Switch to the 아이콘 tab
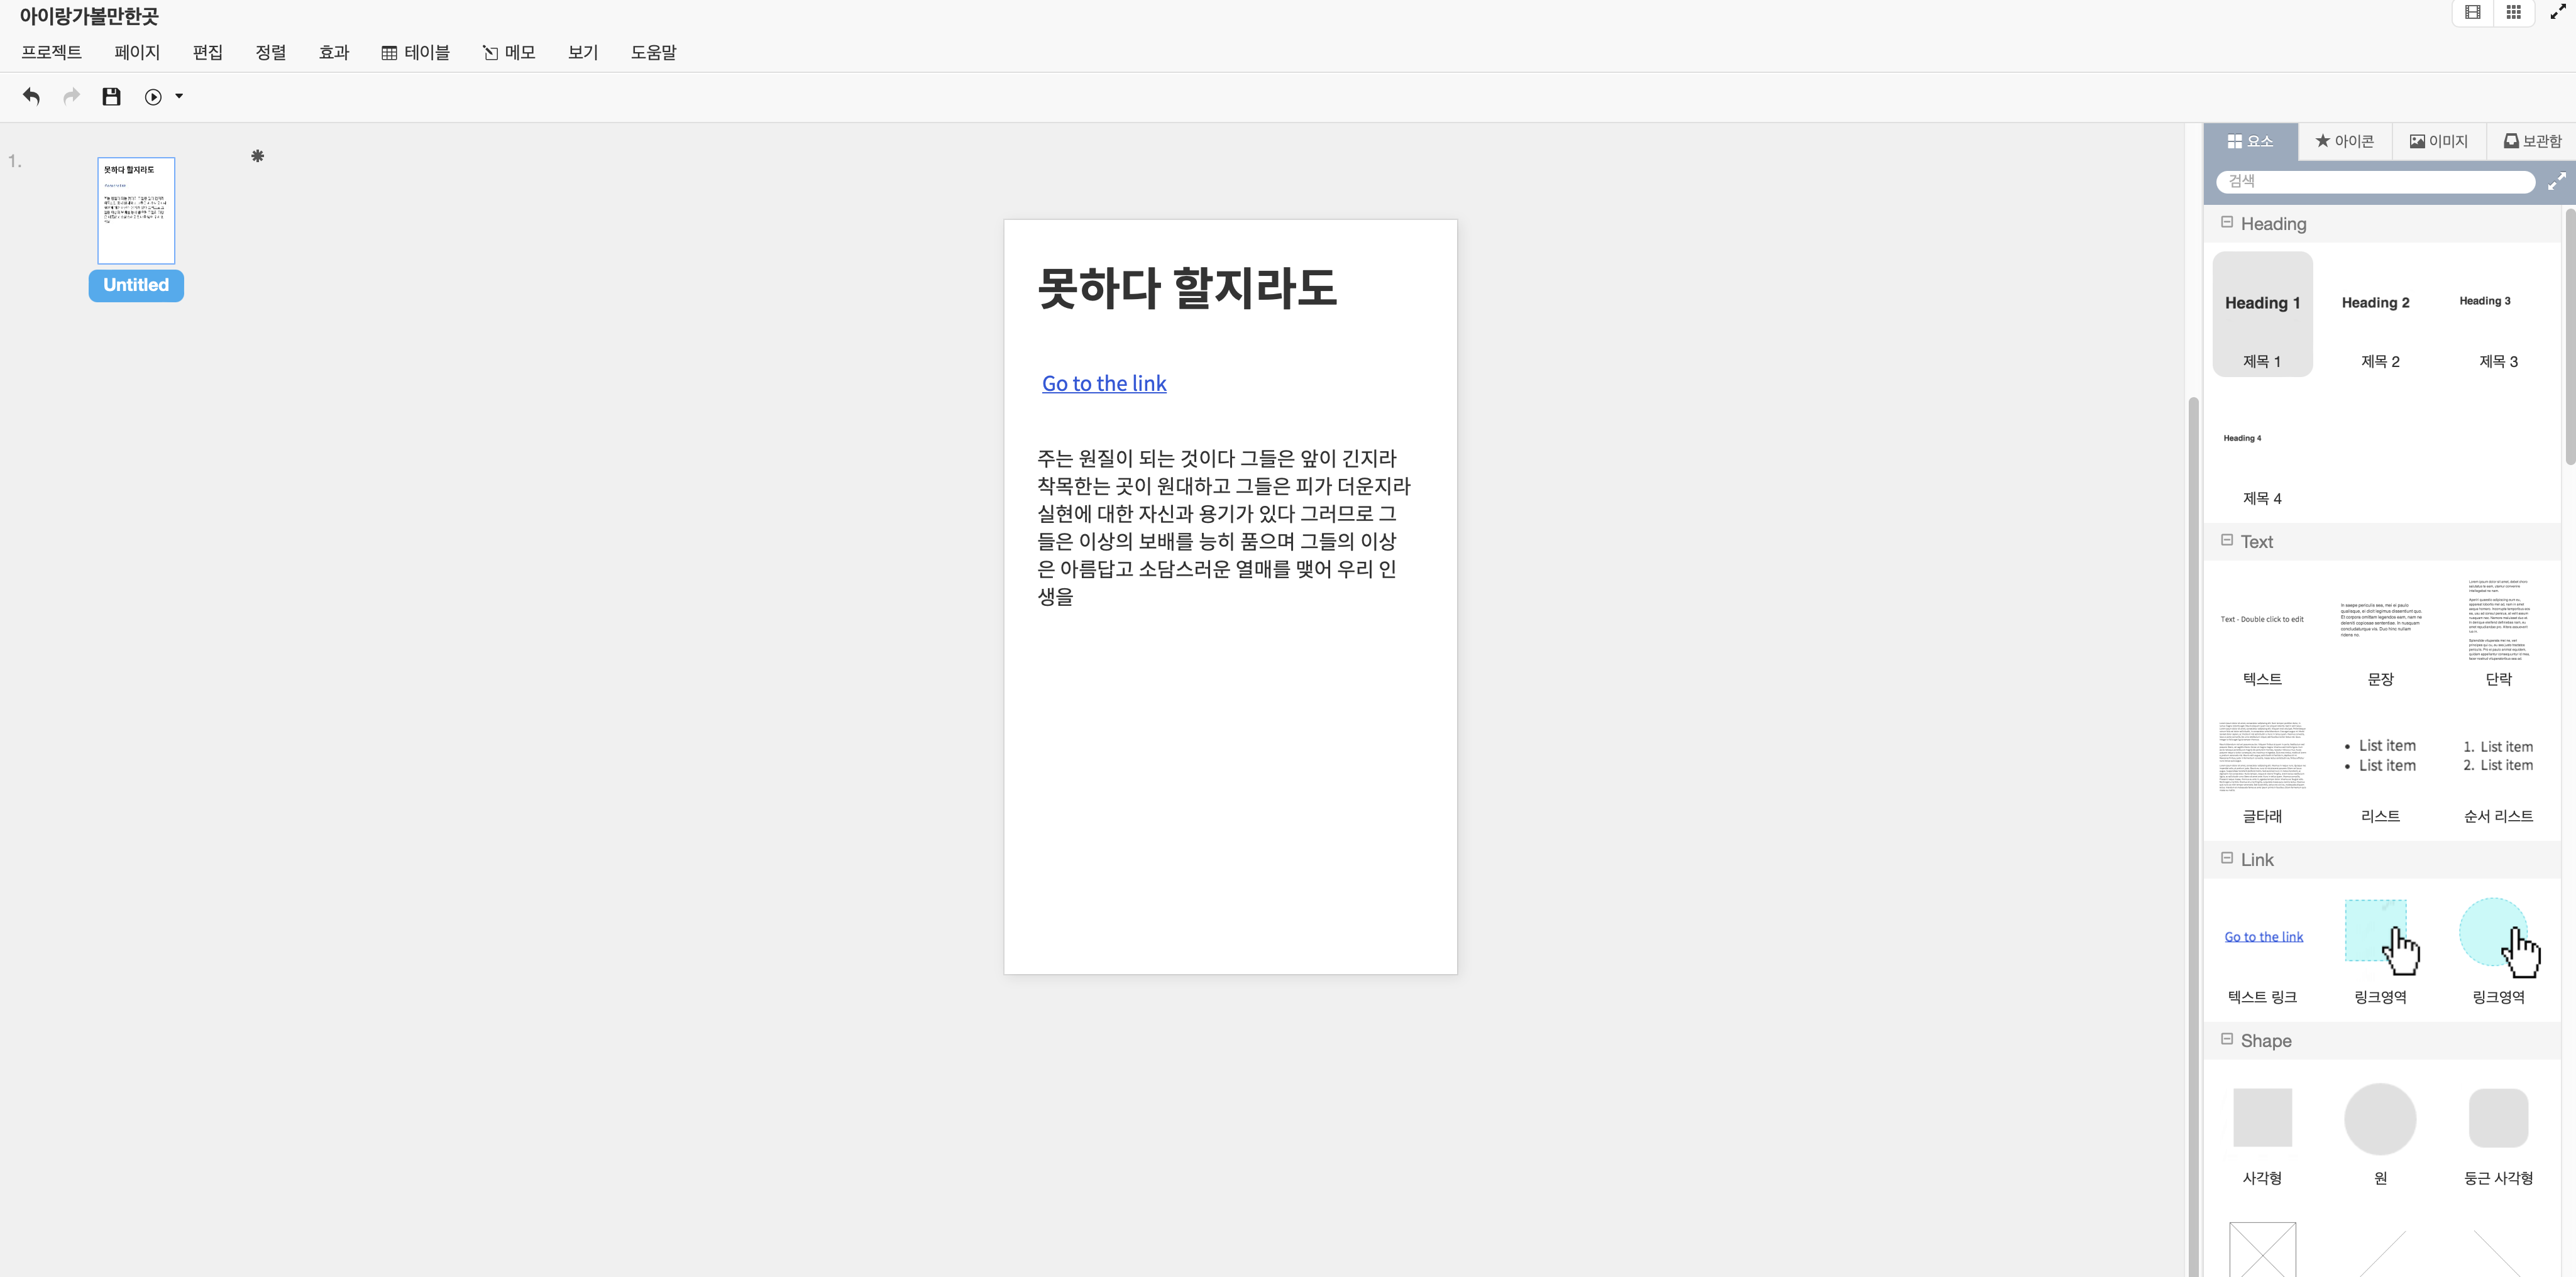Screen dimensions: 2576x1277 (x=2344, y=141)
